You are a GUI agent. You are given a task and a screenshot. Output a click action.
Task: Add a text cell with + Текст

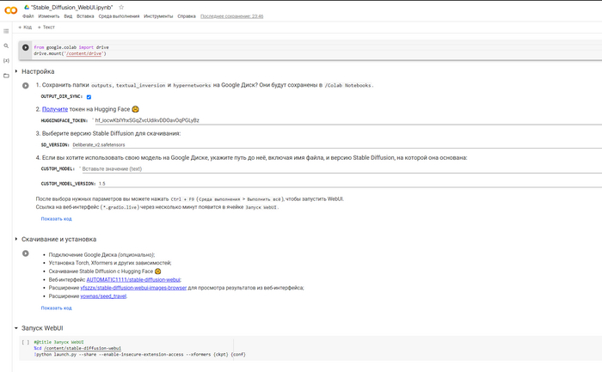[x=46, y=27]
